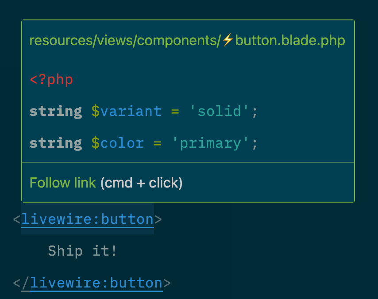The height and width of the screenshot is (299, 378).
Task: Click the semicolon after 'primary'
Action: 255,143
